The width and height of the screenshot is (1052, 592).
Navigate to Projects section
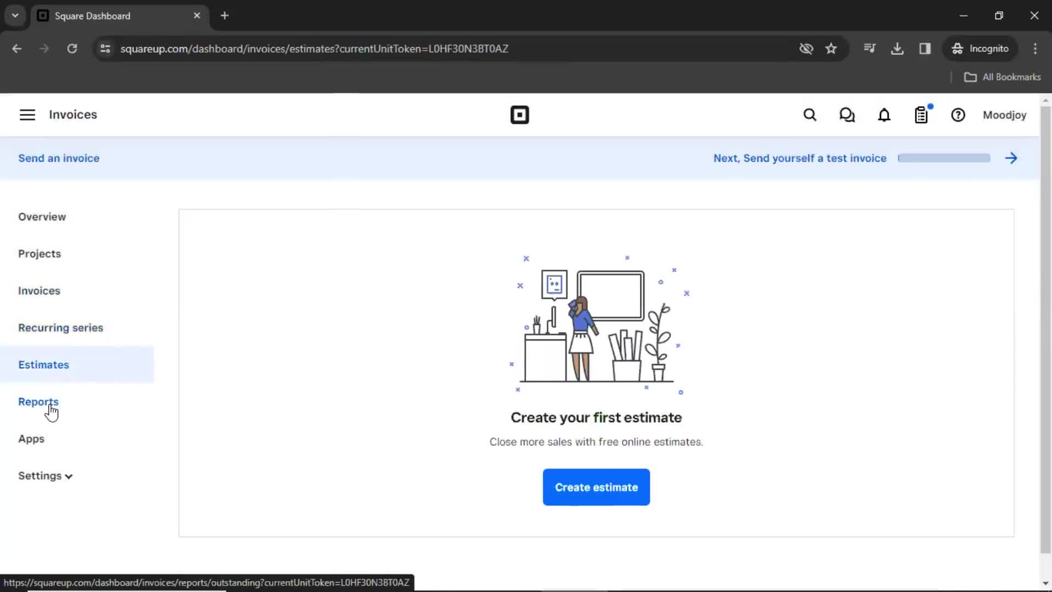[39, 254]
